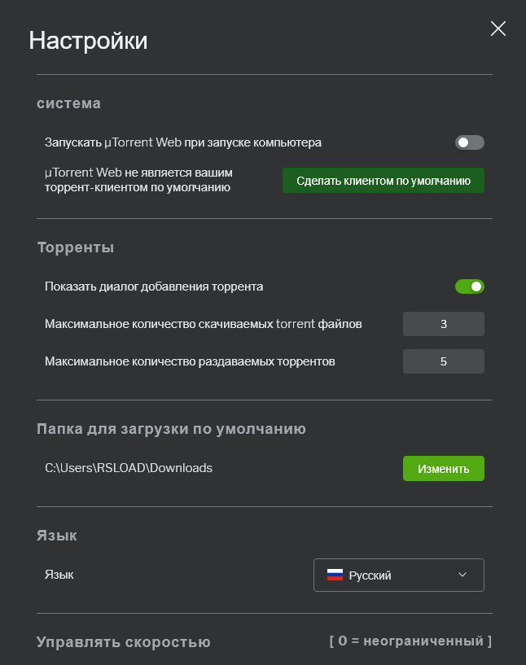Focus the maximum downloading torrents field

tap(443, 324)
